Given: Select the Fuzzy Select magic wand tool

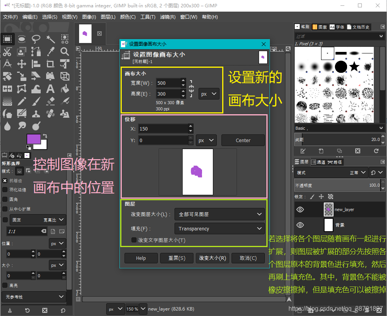Looking at the screenshot, I should click(x=50, y=39).
